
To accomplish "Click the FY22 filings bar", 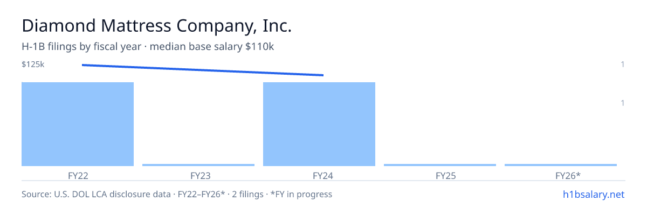I will pyautogui.click(x=78, y=124).
